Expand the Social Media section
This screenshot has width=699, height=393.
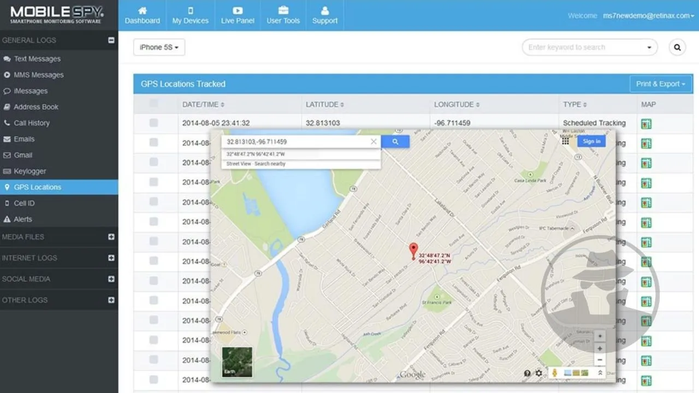pyautogui.click(x=111, y=279)
